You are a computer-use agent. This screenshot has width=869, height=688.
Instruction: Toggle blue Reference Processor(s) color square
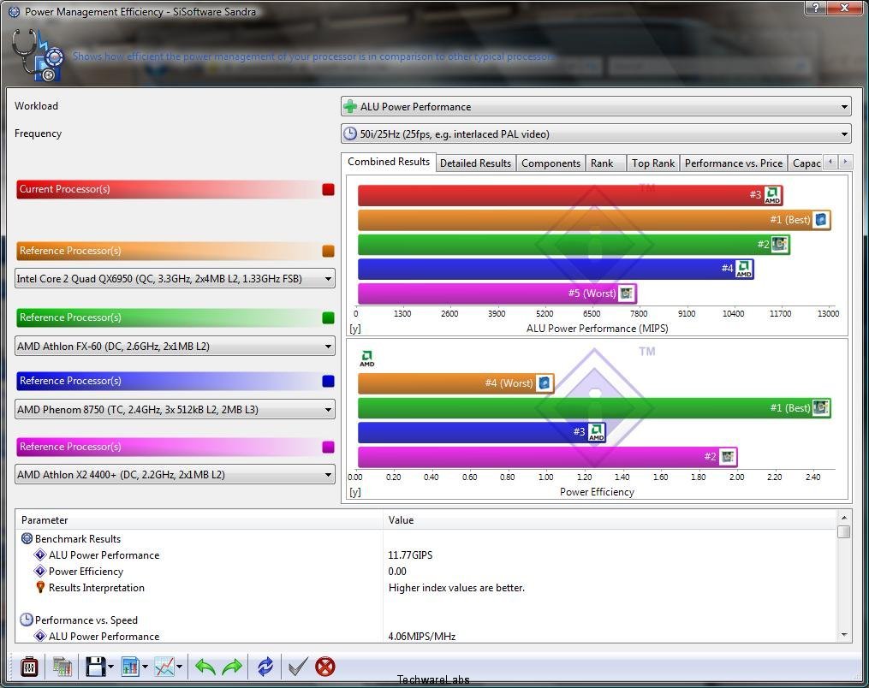[328, 381]
